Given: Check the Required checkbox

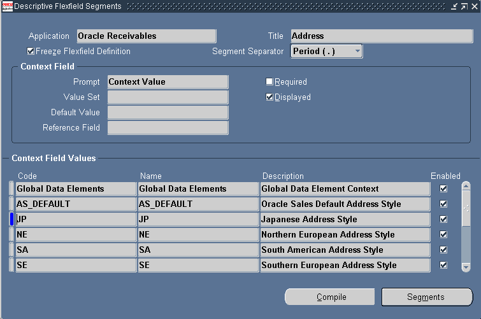Looking at the screenshot, I should click(x=269, y=82).
